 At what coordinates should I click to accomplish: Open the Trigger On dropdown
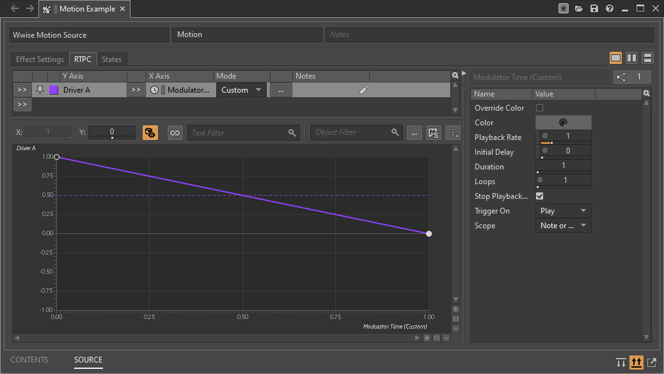563,211
